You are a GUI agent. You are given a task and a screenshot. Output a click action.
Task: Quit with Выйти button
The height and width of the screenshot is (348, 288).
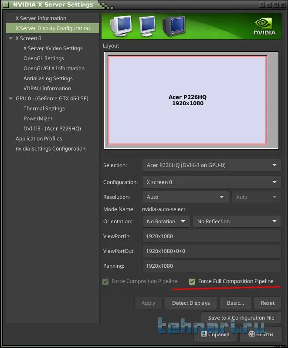pyautogui.click(x=261, y=334)
